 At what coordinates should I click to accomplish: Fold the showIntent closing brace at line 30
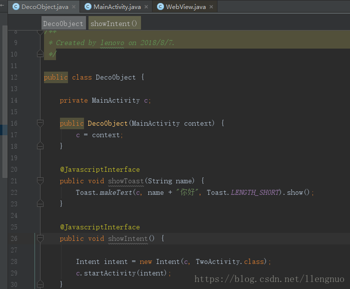click(x=40, y=284)
